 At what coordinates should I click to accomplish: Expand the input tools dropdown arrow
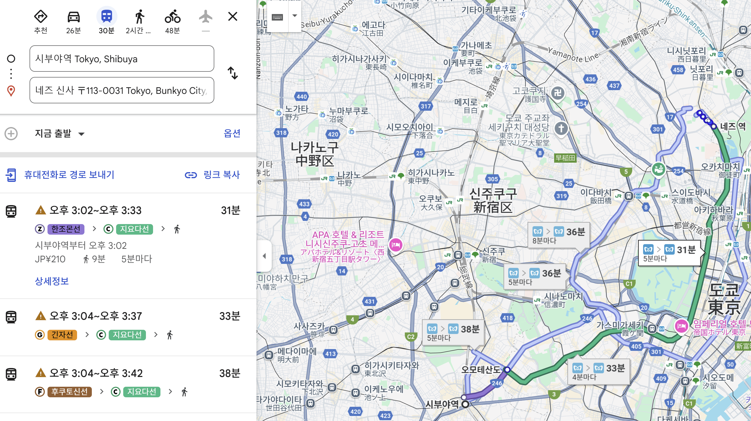pos(295,16)
